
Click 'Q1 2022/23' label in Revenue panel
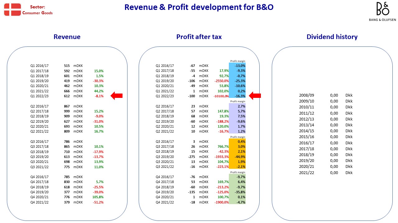coord(39,96)
